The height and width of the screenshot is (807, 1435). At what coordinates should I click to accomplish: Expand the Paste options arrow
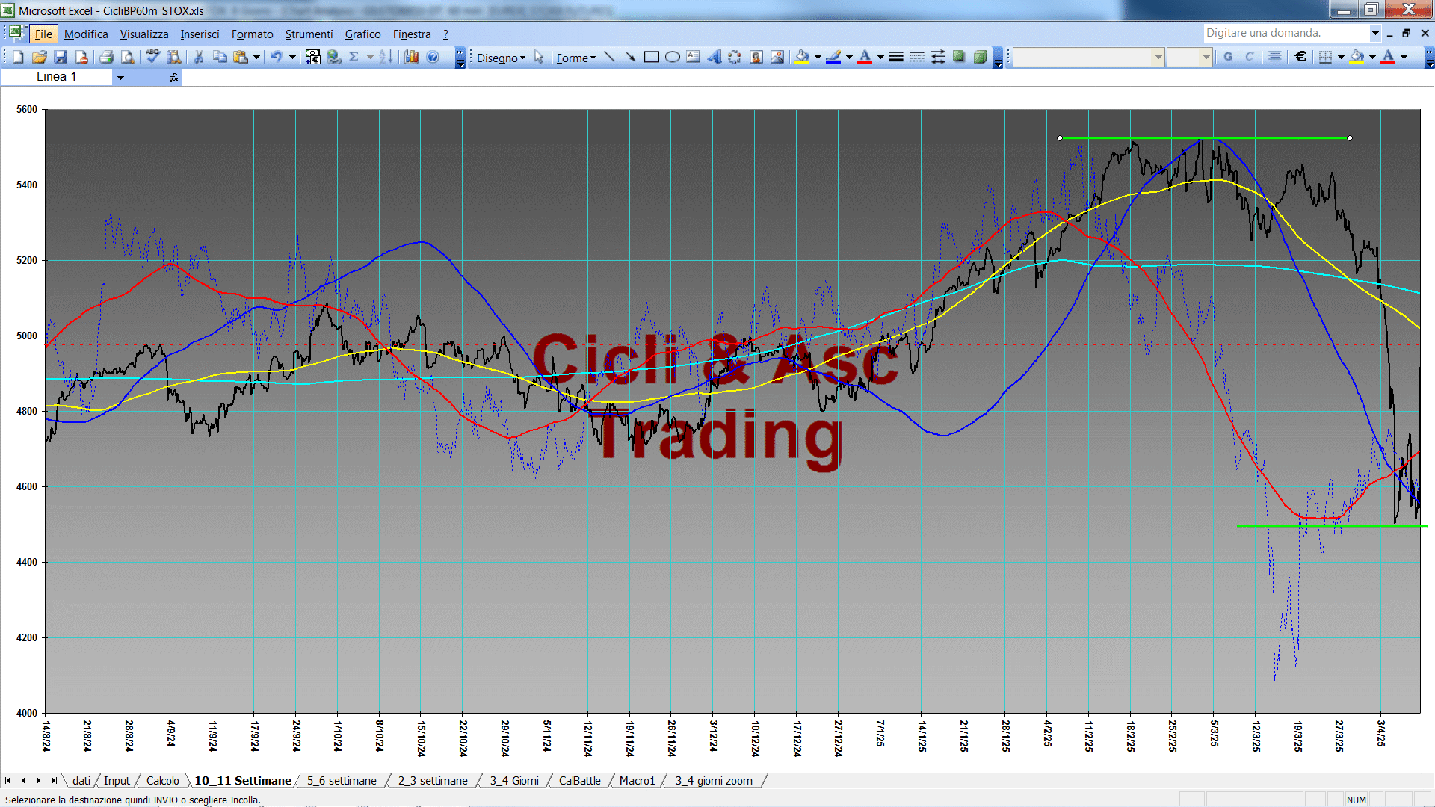tap(256, 57)
